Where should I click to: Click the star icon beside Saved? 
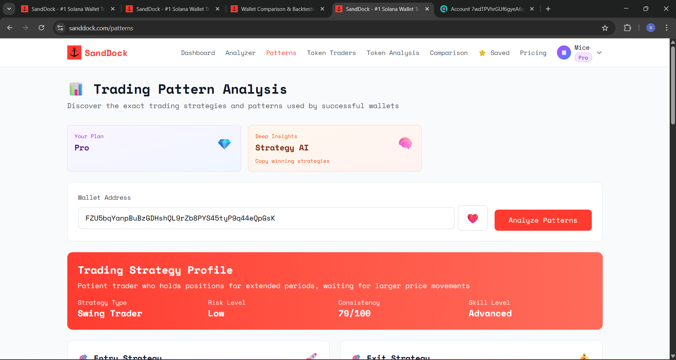point(482,53)
